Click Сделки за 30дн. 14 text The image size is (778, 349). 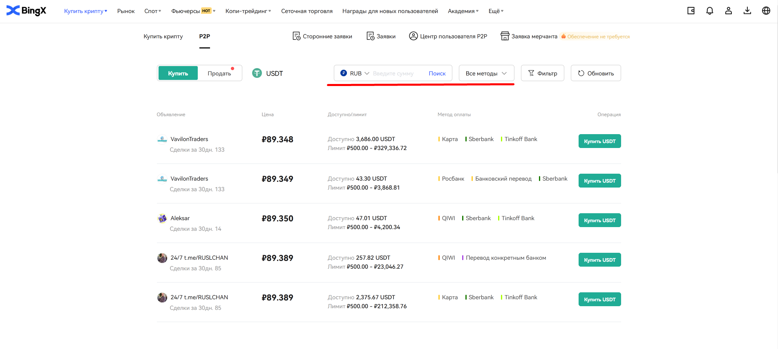click(x=195, y=229)
